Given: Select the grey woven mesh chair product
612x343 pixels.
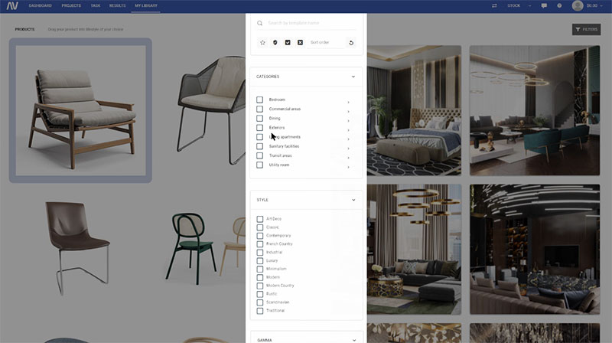Looking at the screenshot, I should coord(211,110).
